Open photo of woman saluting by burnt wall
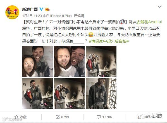The height and width of the screenshot is (123, 167). (69, 93)
